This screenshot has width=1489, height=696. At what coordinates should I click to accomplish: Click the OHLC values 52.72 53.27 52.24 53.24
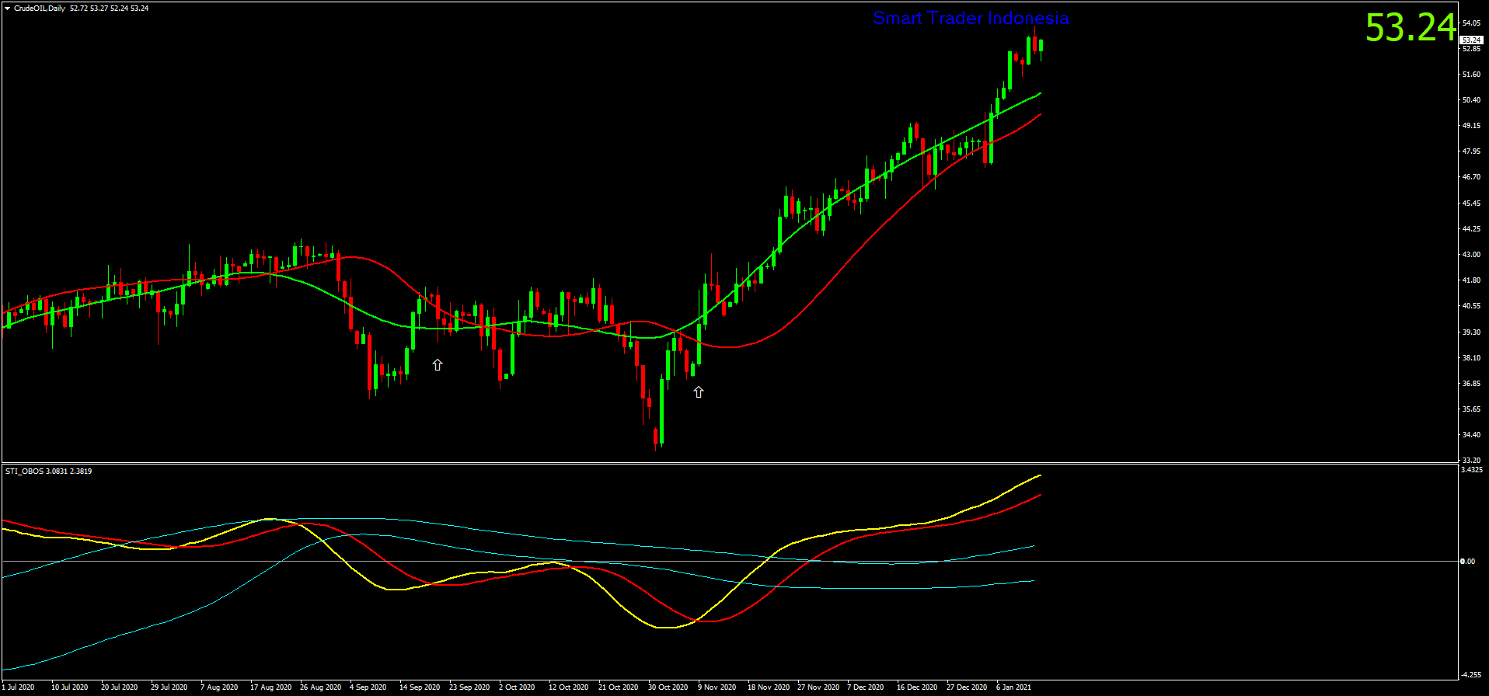pyautogui.click(x=109, y=9)
